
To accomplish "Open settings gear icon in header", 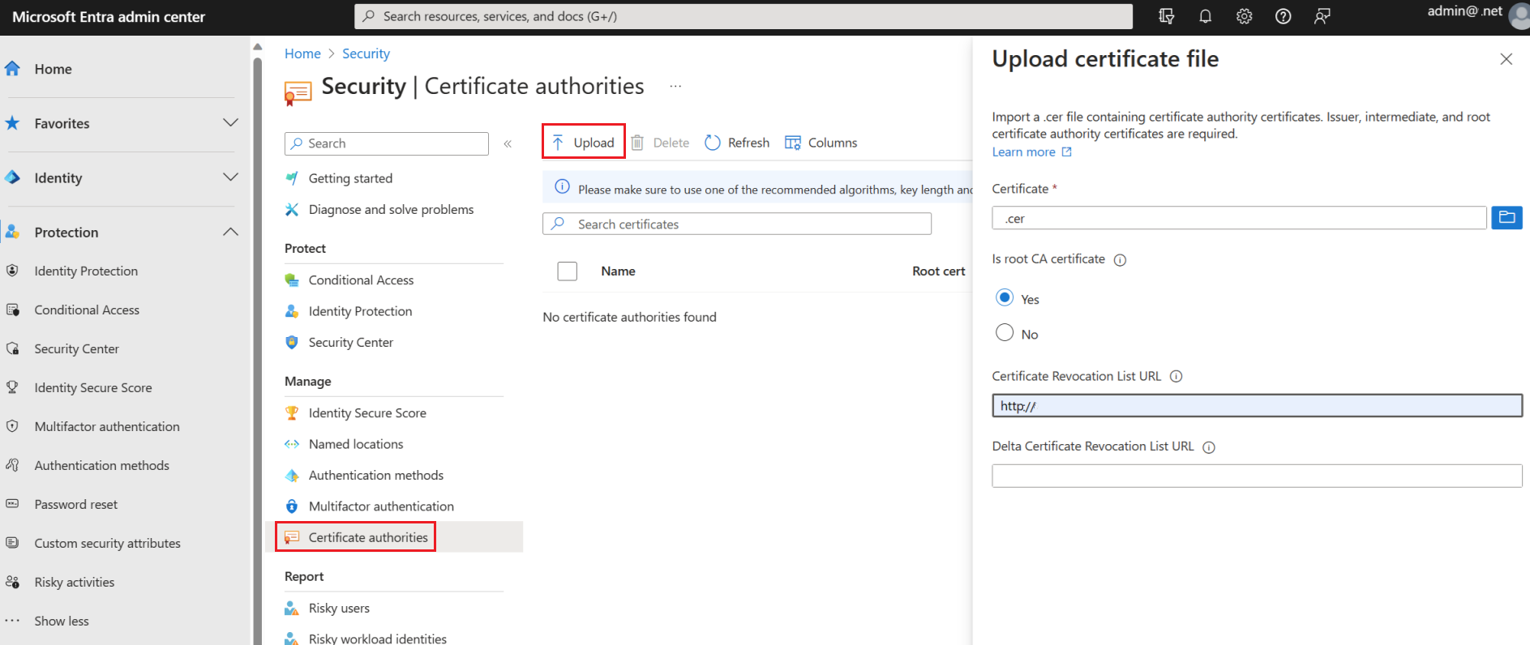I will pyautogui.click(x=1245, y=16).
